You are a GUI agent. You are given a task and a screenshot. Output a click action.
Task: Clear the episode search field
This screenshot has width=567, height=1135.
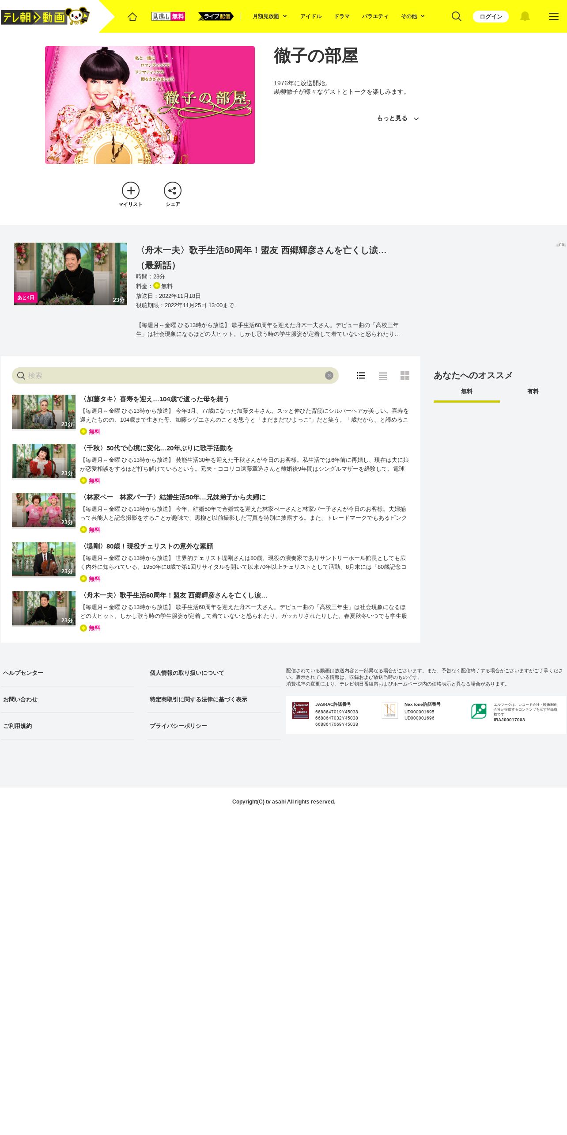329,376
